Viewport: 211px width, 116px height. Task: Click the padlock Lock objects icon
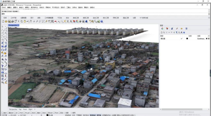click(x=71, y=21)
